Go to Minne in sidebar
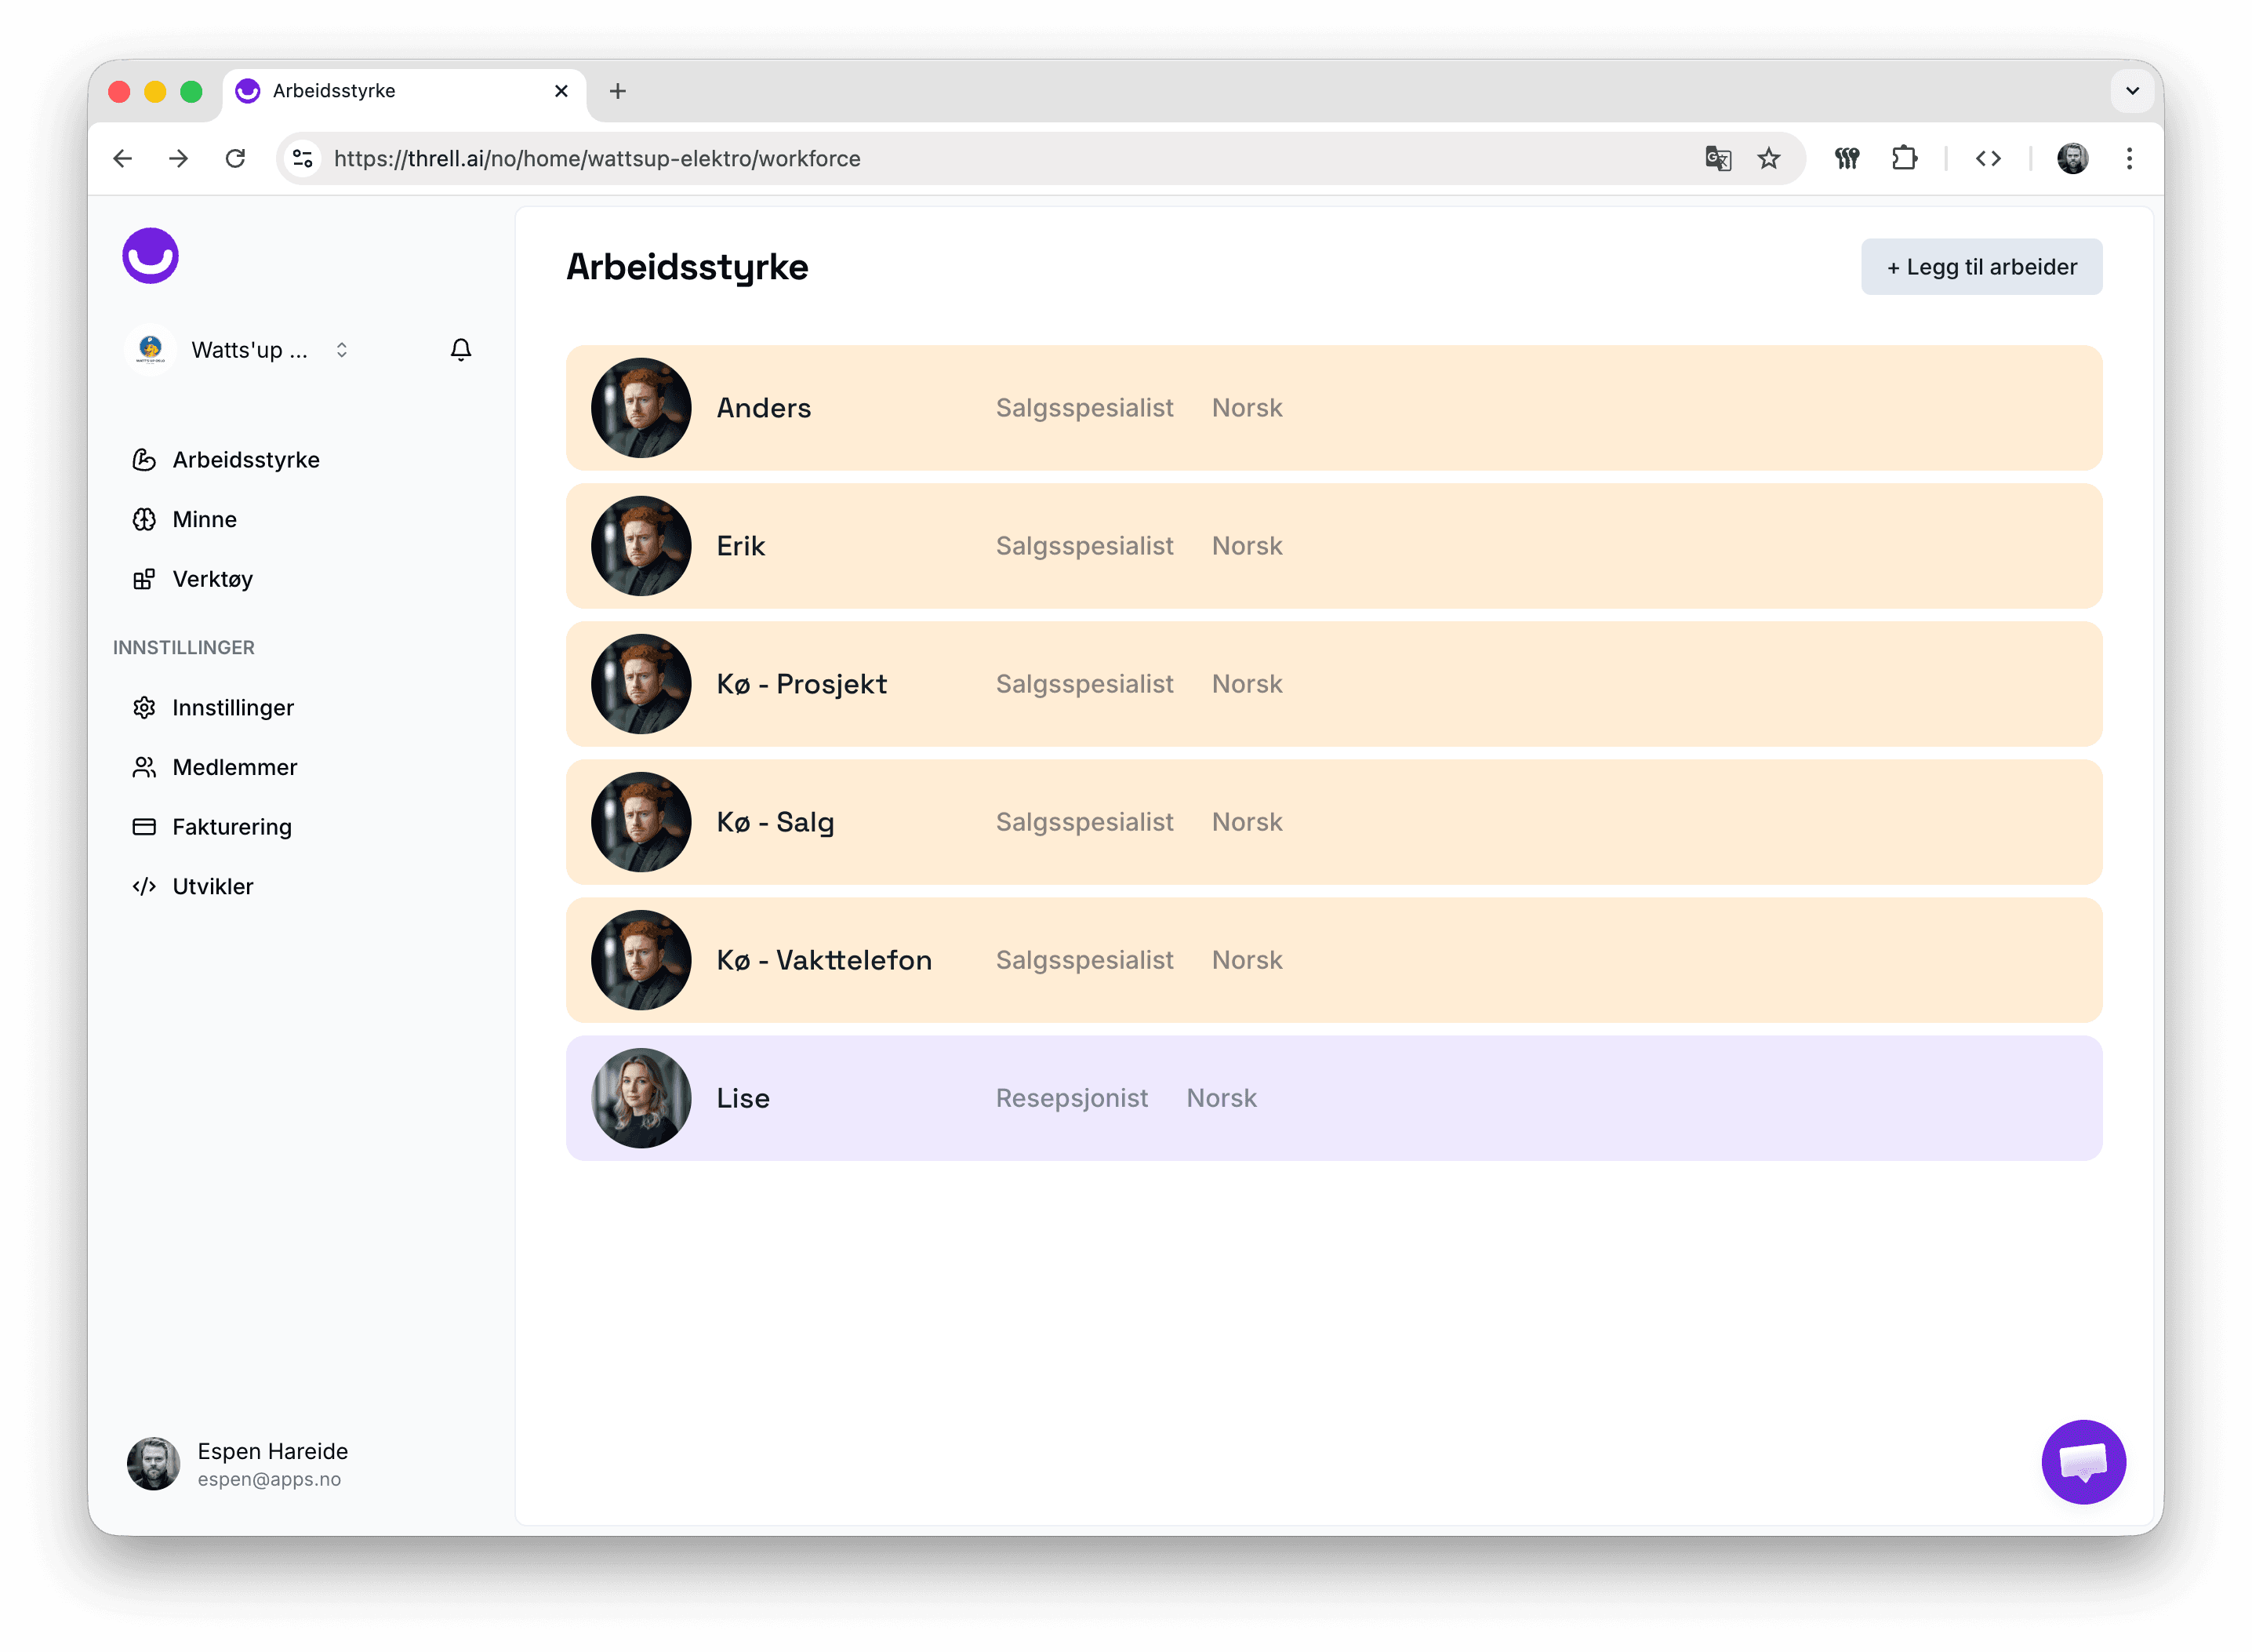 (204, 520)
